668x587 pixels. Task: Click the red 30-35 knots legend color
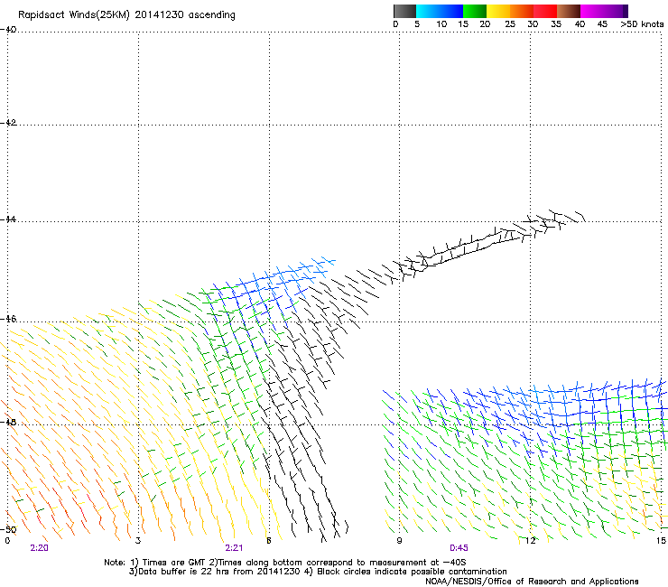[x=545, y=11]
